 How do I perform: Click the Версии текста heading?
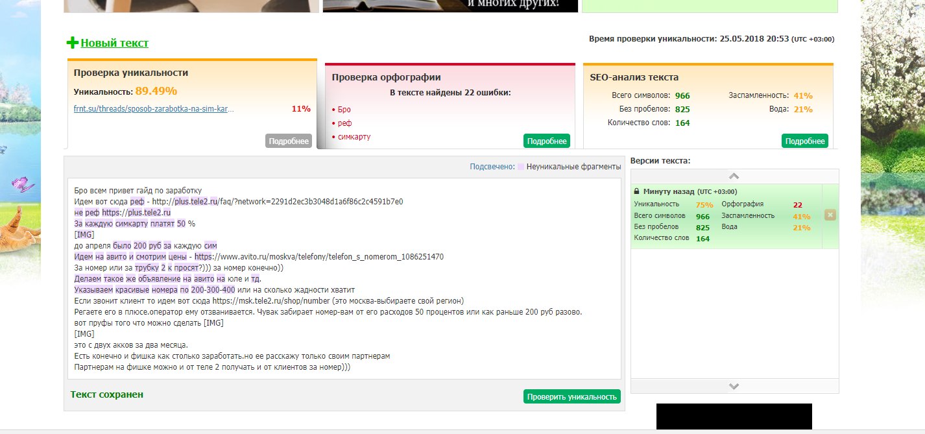tap(660, 160)
